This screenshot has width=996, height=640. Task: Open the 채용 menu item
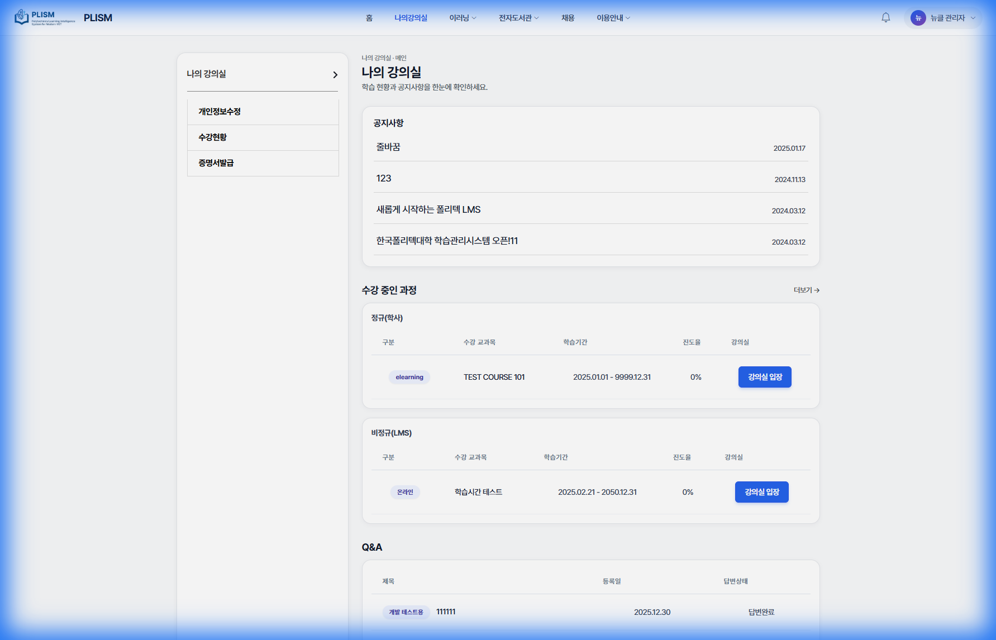pyautogui.click(x=568, y=18)
